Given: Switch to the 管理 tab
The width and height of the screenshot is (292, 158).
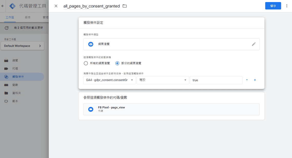Looking at the screenshot, I should coord(46,17).
